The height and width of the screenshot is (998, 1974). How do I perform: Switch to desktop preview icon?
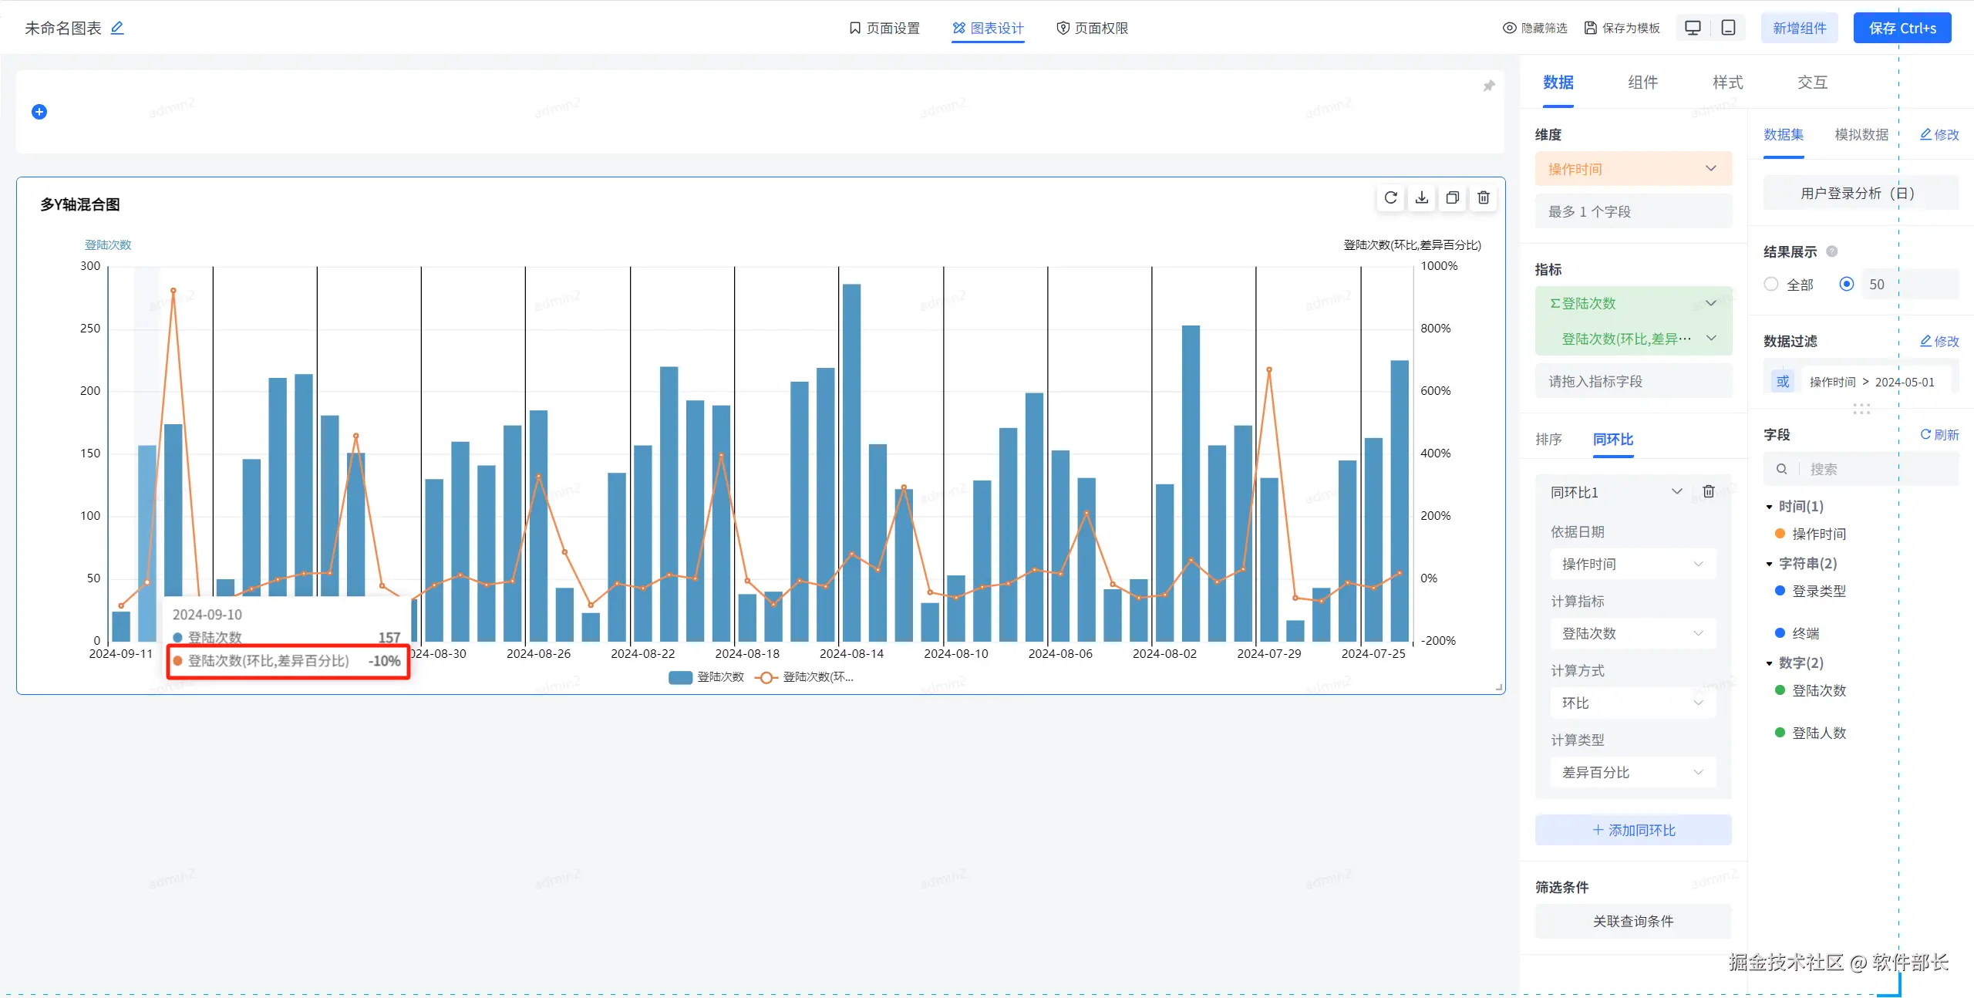[1693, 28]
